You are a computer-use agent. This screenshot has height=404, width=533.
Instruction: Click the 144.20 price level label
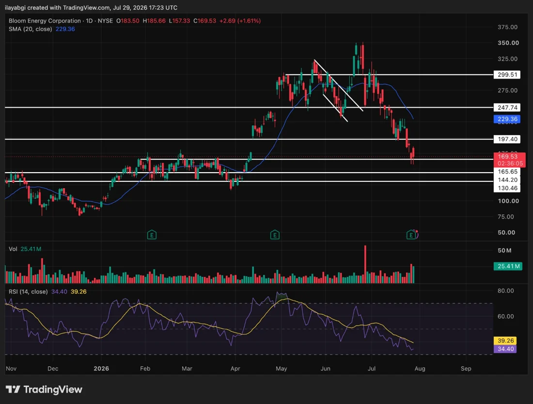[507, 180]
